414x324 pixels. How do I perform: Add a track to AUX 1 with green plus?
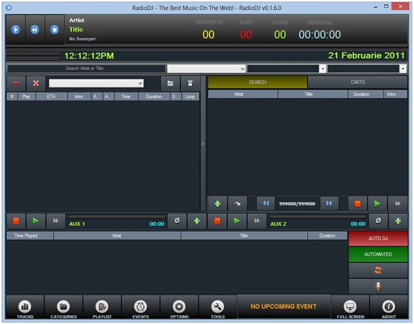coord(197,221)
